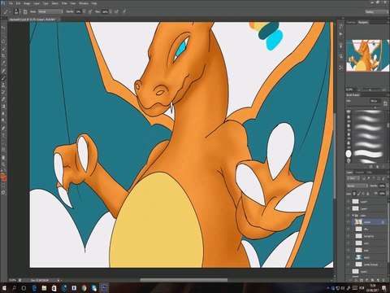Image resolution: width=390 pixels, height=293 pixels.
Task: Toggle Lock Image Pixels brush icon
Action: pyautogui.click(x=359, y=194)
